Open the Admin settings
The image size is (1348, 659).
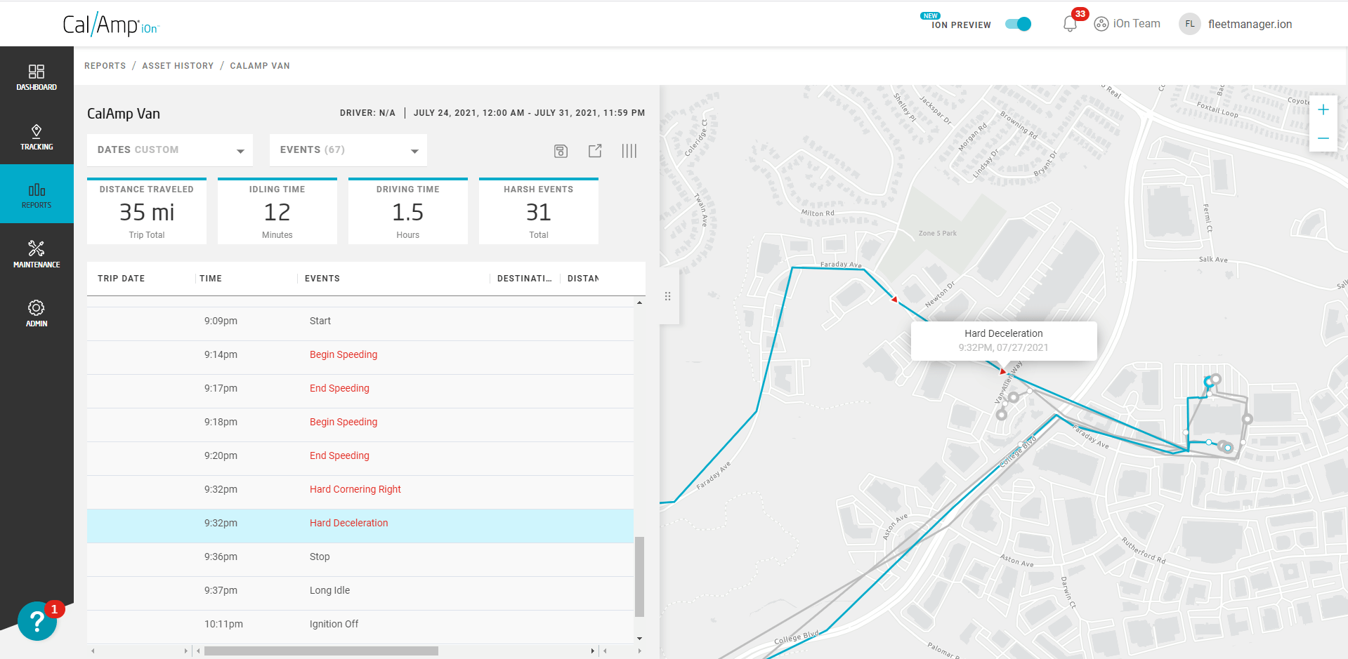tap(37, 312)
